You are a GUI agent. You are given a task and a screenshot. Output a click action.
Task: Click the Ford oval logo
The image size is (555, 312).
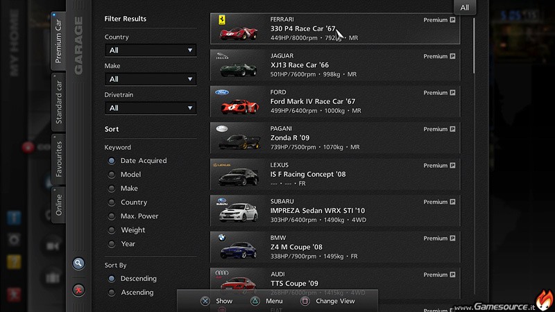pyautogui.click(x=222, y=92)
